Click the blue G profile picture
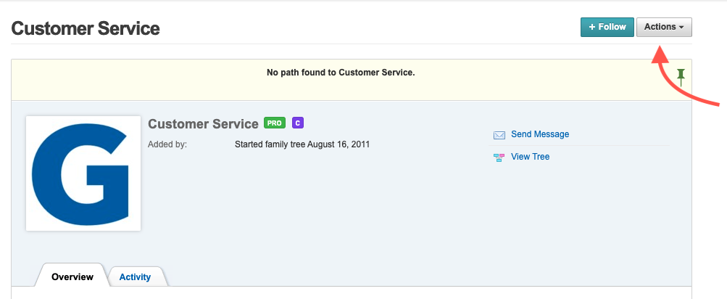The image size is (727, 299). tap(83, 173)
